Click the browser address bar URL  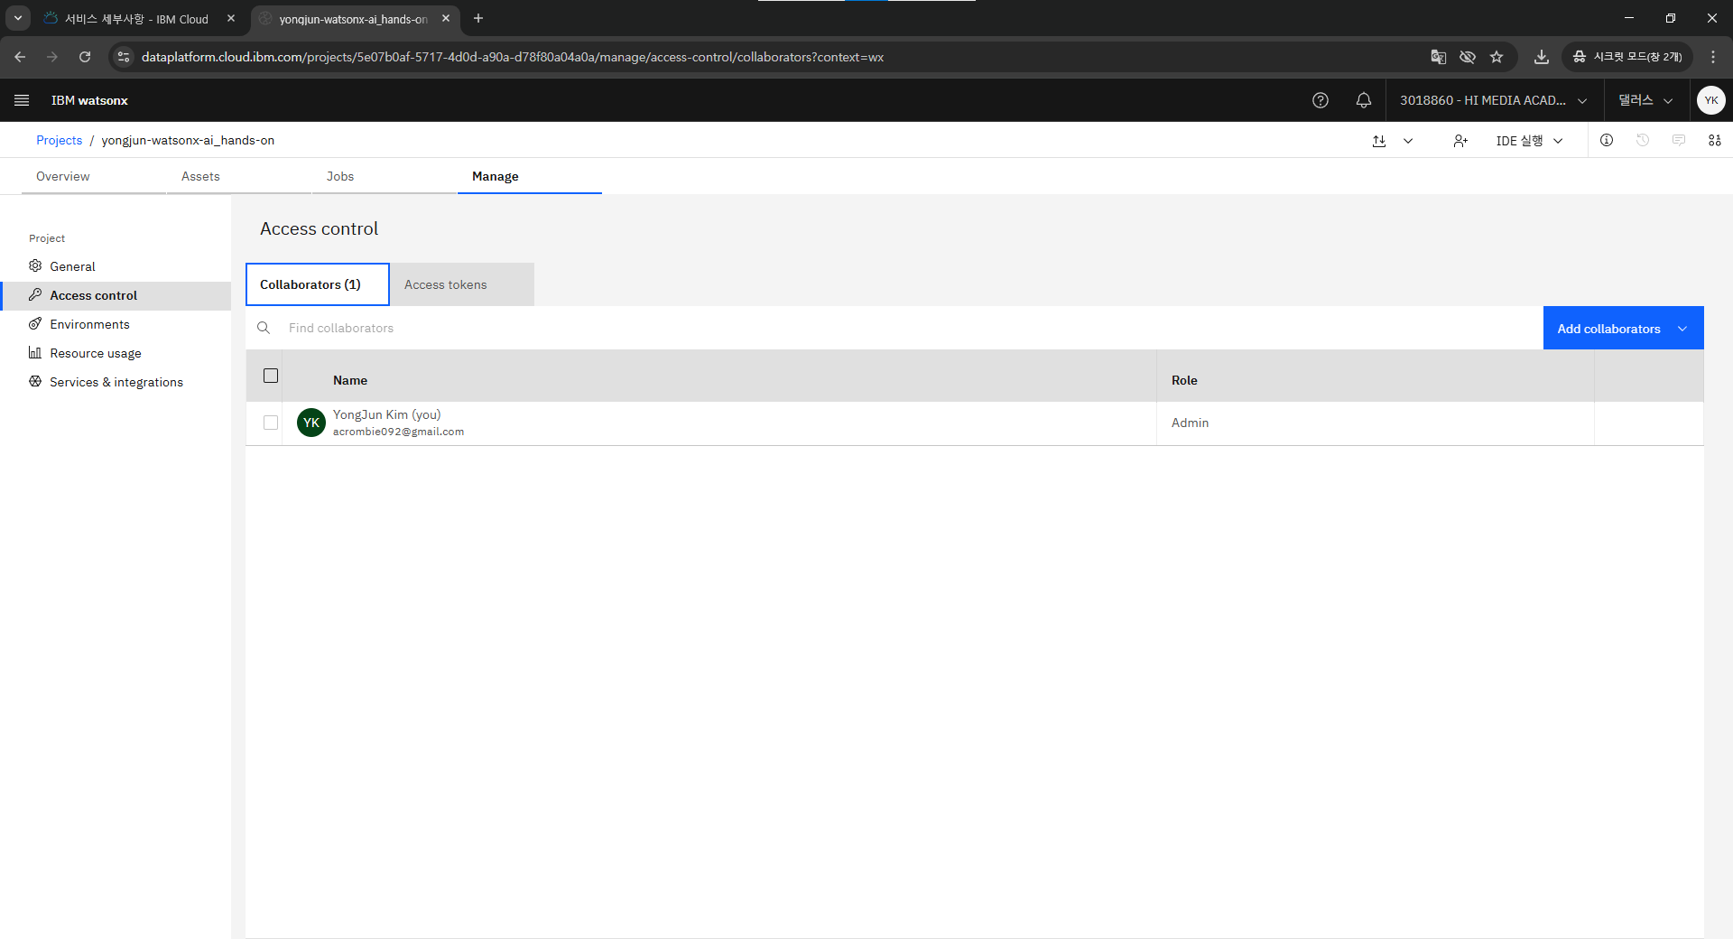(512, 57)
